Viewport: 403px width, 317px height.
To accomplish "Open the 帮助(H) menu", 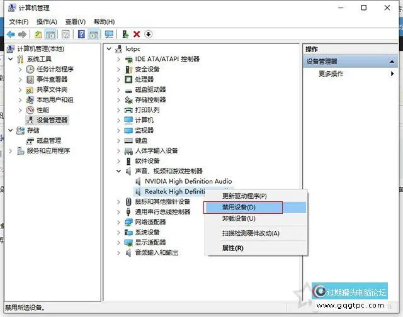I will tap(104, 22).
